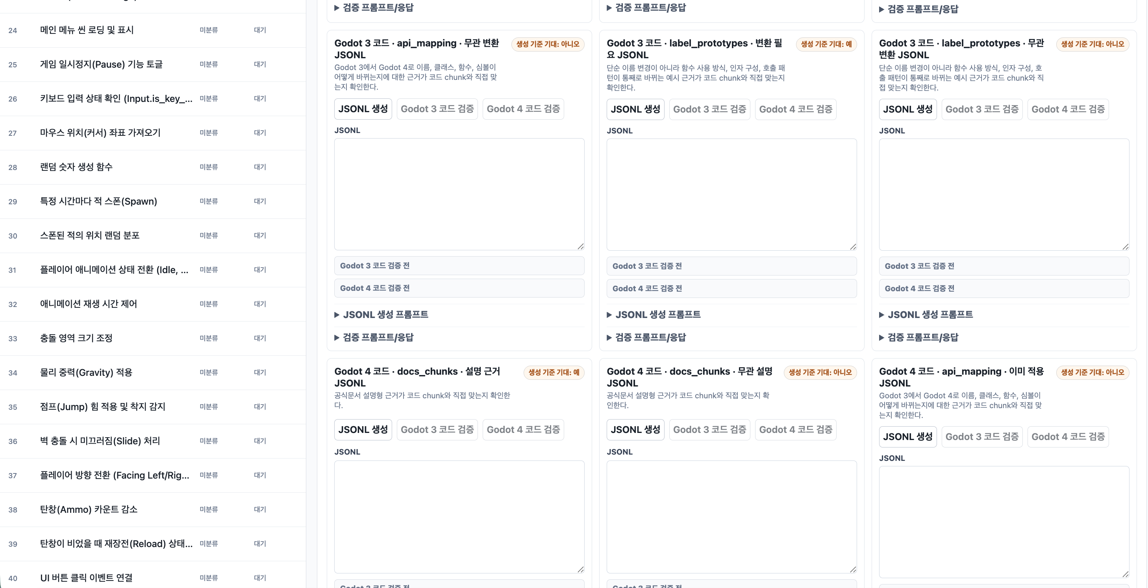Select row 30 스폰된 적의 위치 랜덤 분포
Image resolution: width=1148 pixels, height=588 pixels.
pyautogui.click(x=153, y=236)
